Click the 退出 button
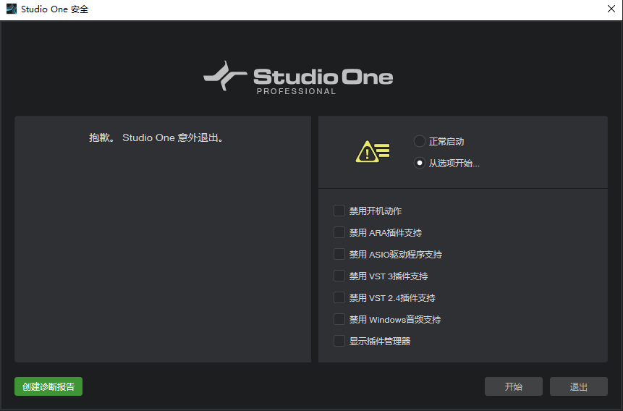The width and height of the screenshot is (623, 411). [x=579, y=386]
